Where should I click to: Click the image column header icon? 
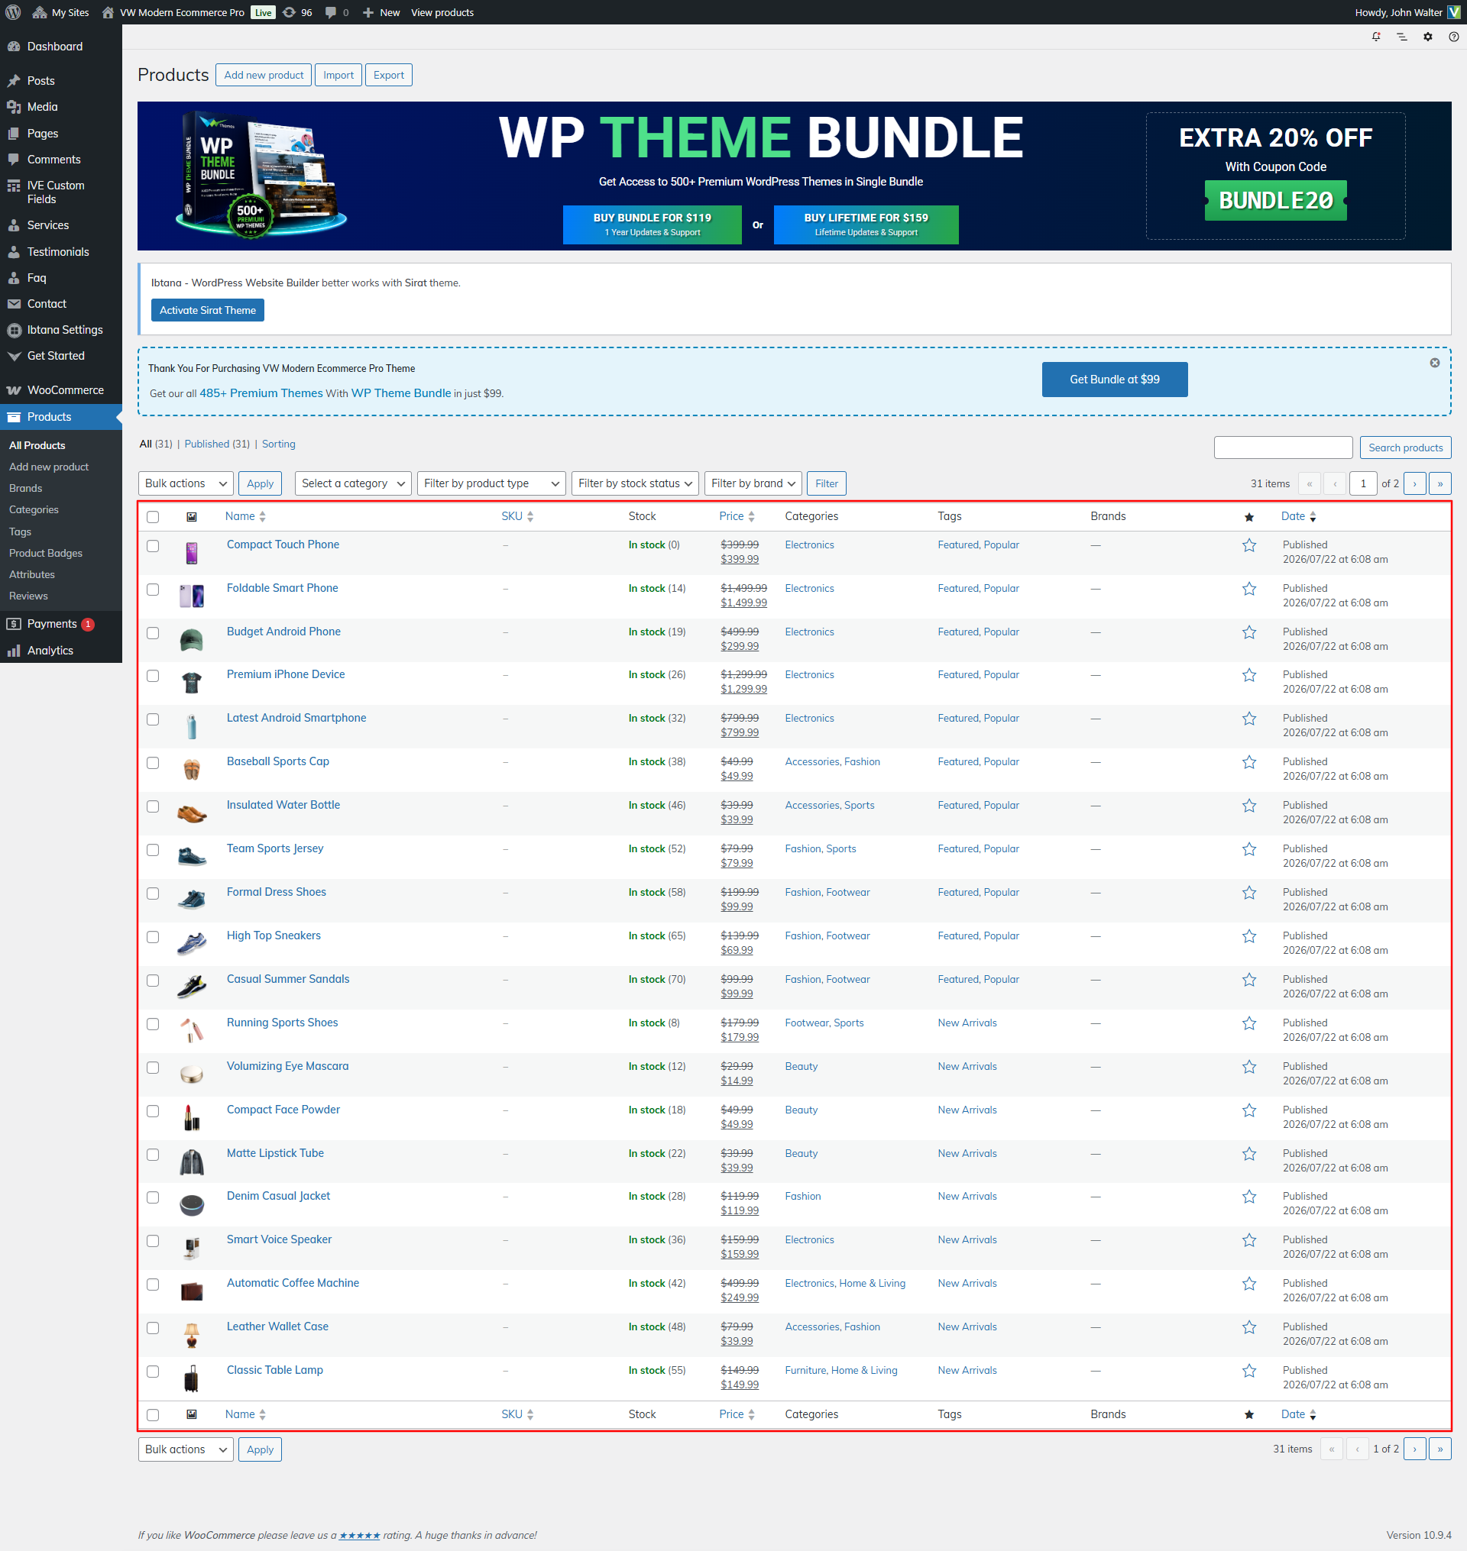pyautogui.click(x=192, y=517)
